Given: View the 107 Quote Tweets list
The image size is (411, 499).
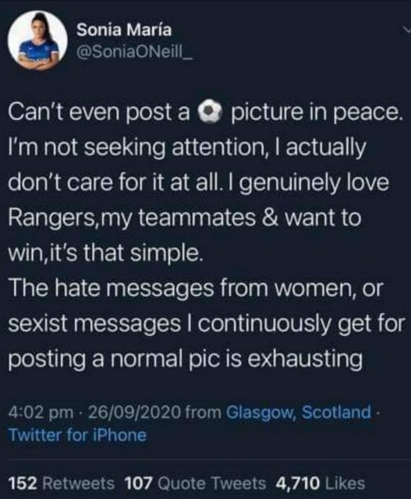Looking at the screenshot, I should pos(196,483).
